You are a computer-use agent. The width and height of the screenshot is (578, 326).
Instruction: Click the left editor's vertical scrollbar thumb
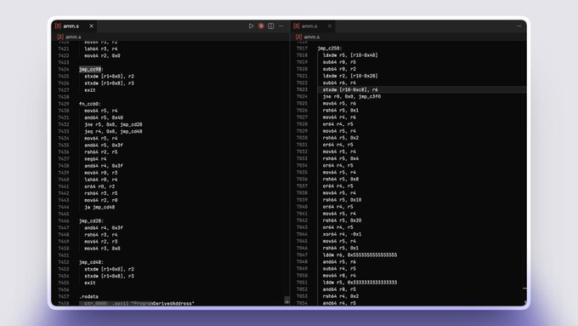(x=286, y=300)
